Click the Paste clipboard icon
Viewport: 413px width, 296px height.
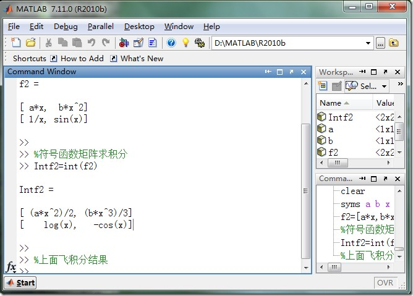pyautogui.click(x=77, y=43)
